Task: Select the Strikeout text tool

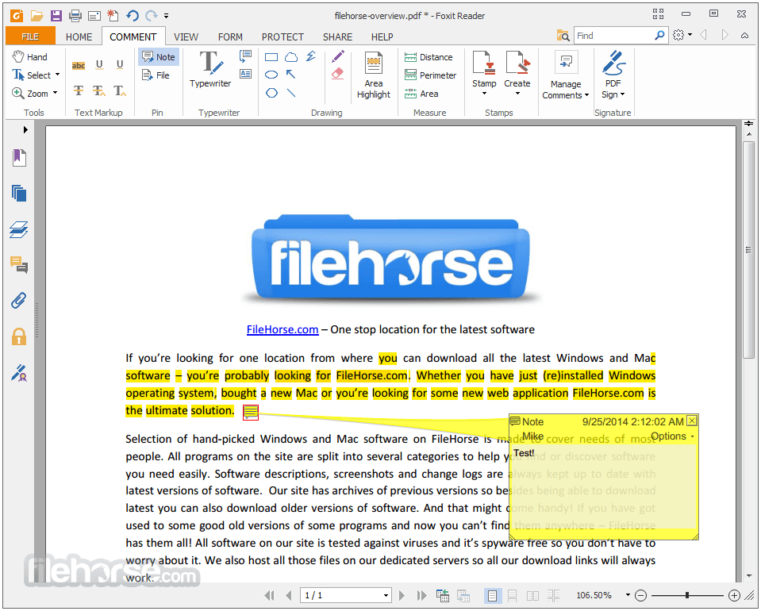Action: (78, 90)
